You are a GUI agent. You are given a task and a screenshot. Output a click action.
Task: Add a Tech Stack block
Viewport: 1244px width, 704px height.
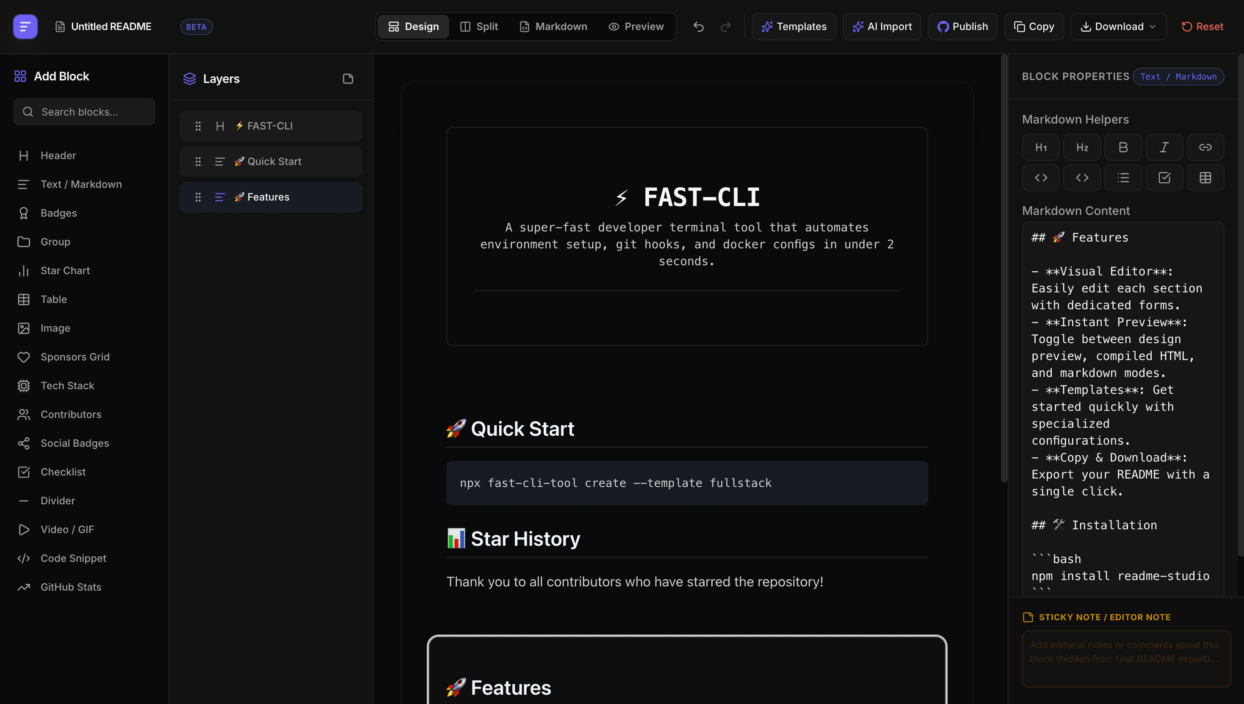84,386
